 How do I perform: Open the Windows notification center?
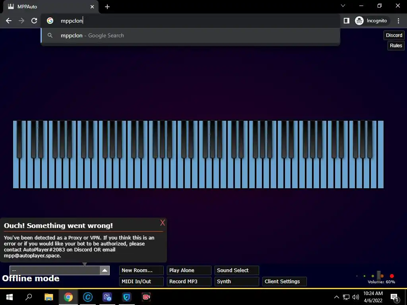point(394,297)
